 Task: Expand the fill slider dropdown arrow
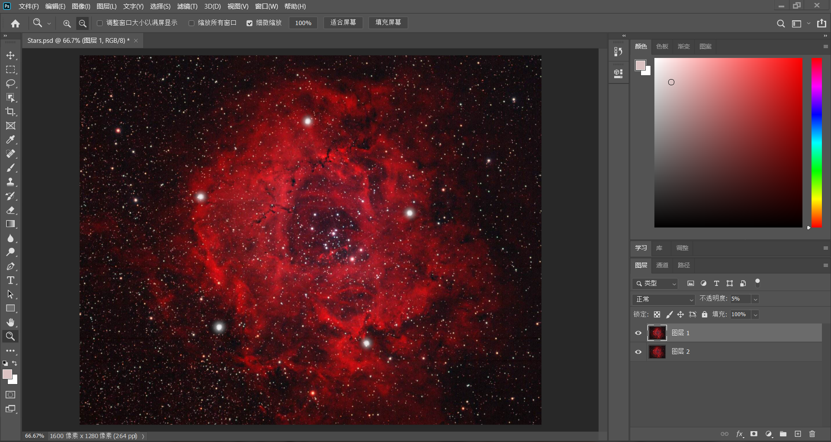755,315
